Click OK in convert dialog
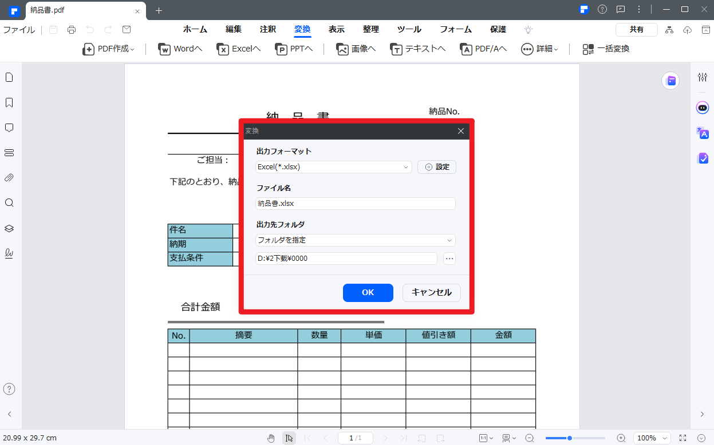 [368, 292]
